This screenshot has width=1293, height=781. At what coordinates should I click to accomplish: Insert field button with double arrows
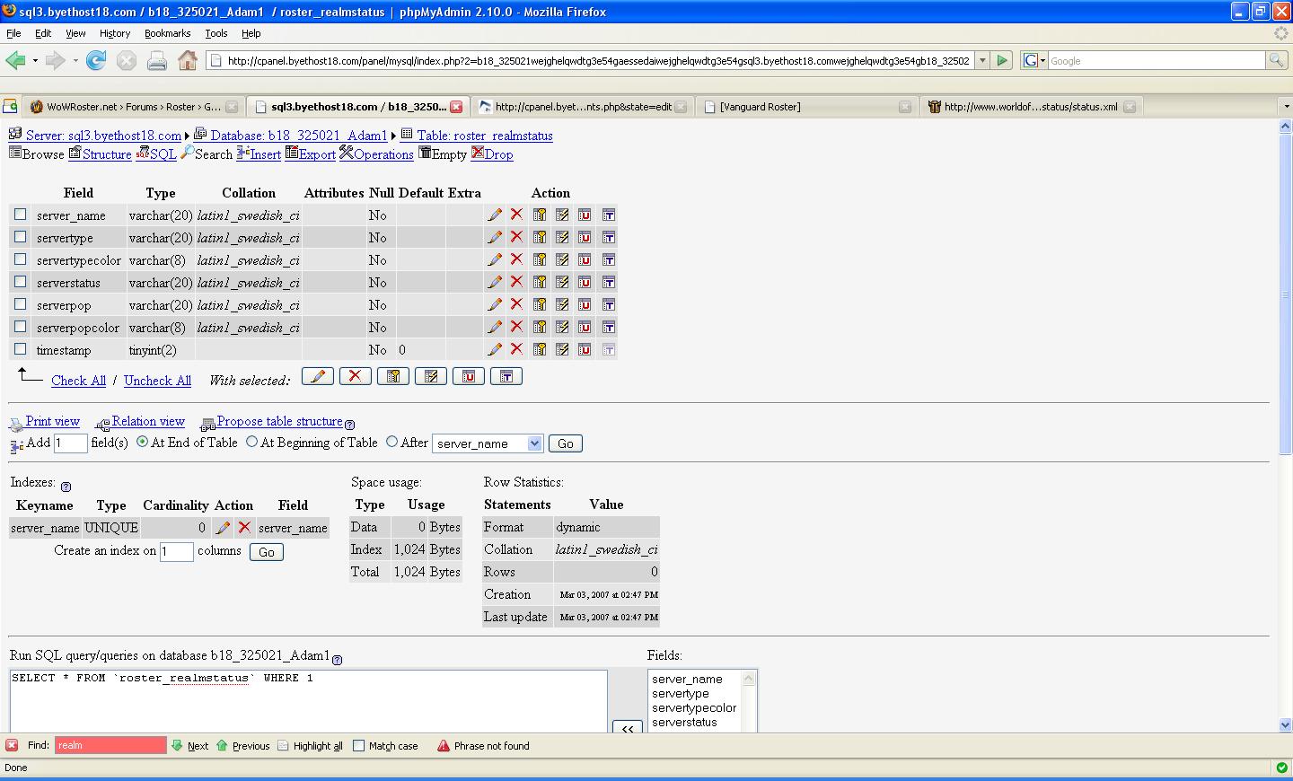tap(628, 728)
